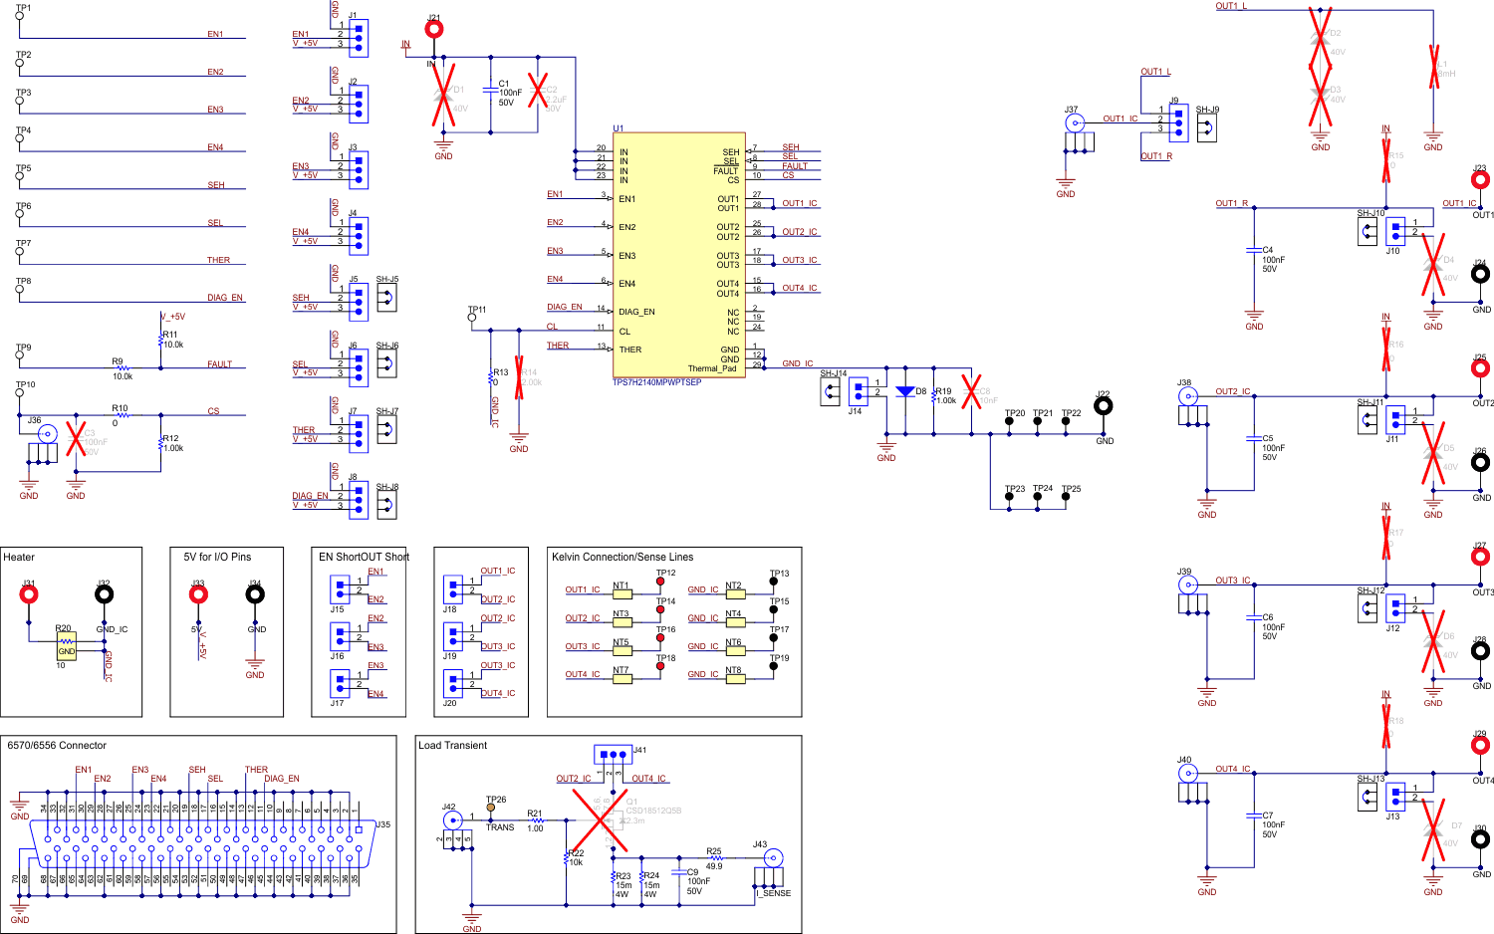Screen dimensions: 1494x934
Task: Click the black J24 GND jack
Action: [x=1480, y=275]
